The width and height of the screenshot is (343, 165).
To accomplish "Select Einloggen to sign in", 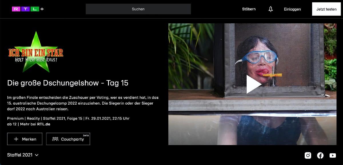I will [x=292, y=9].
